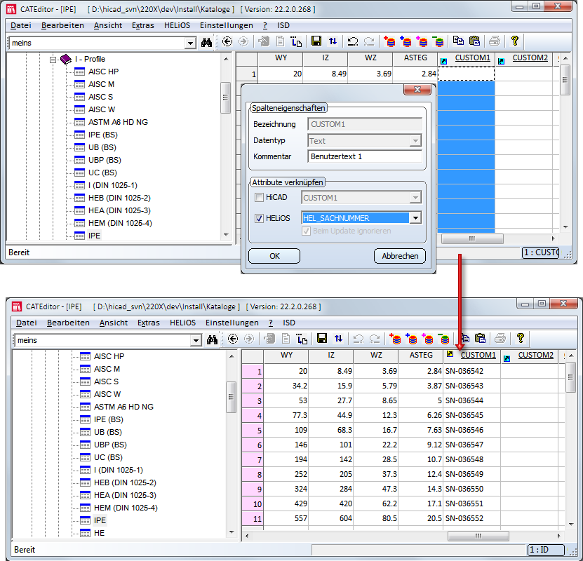Uncheck the HELiOS attribute checkbox
Viewport: 583px width, 561px height.
click(x=260, y=218)
